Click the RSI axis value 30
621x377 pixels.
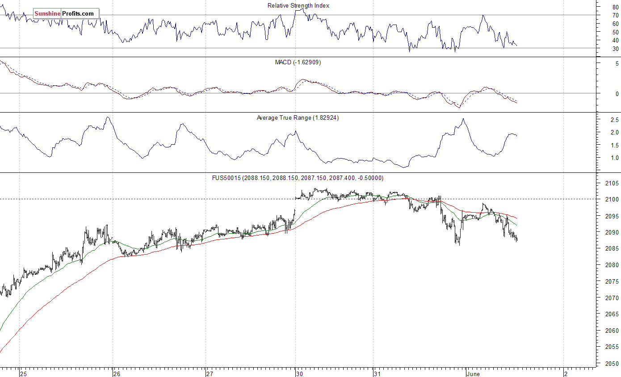616,49
